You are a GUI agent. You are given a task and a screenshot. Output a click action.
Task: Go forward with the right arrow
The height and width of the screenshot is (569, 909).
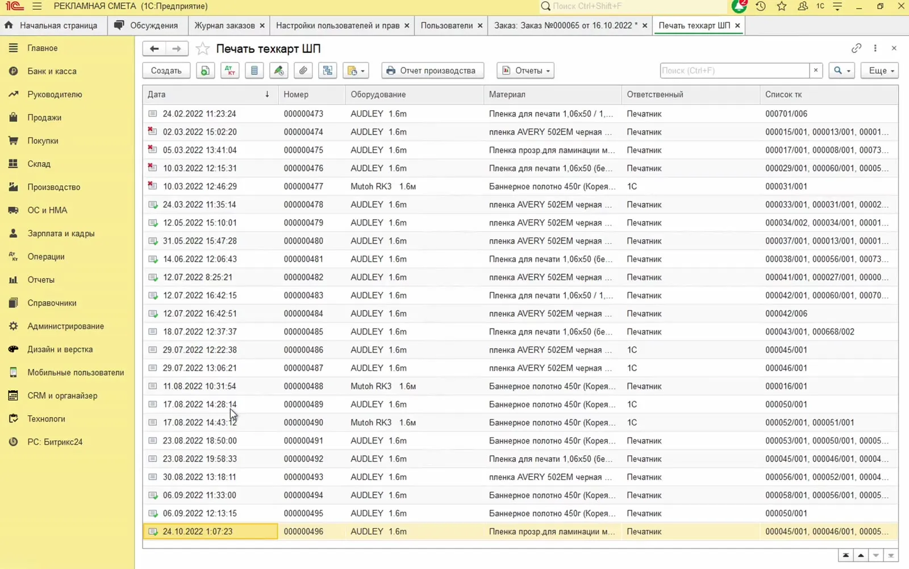click(177, 49)
